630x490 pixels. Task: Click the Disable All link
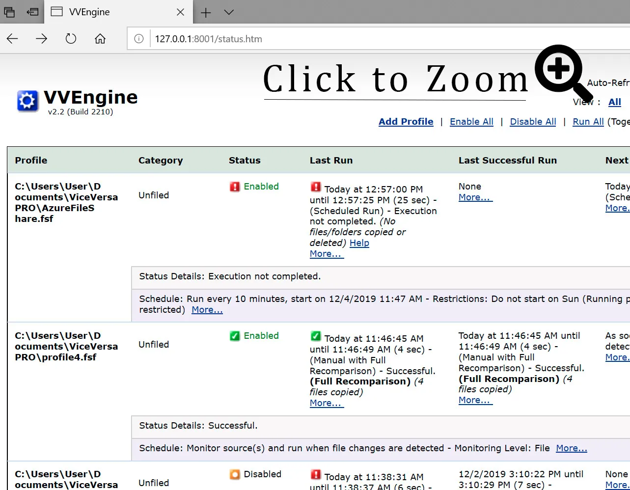533,122
